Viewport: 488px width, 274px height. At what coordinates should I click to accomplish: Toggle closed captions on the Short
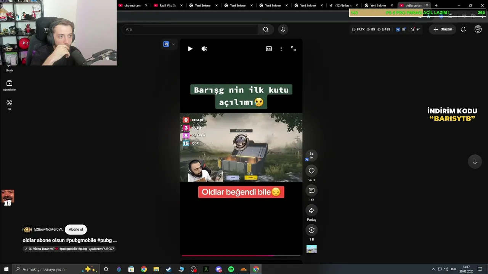coord(269,49)
